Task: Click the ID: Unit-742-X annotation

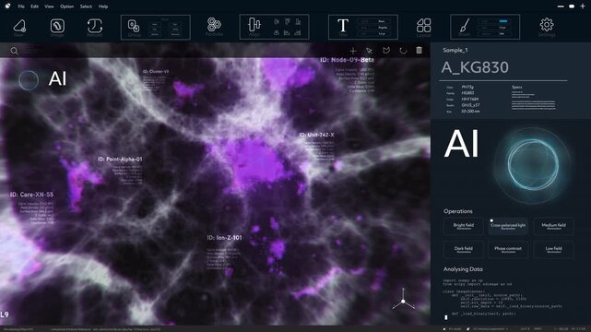Action: click(x=316, y=135)
